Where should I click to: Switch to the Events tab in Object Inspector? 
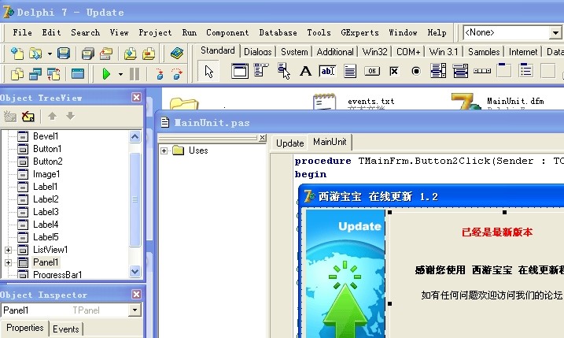click(x=66, y=329)
